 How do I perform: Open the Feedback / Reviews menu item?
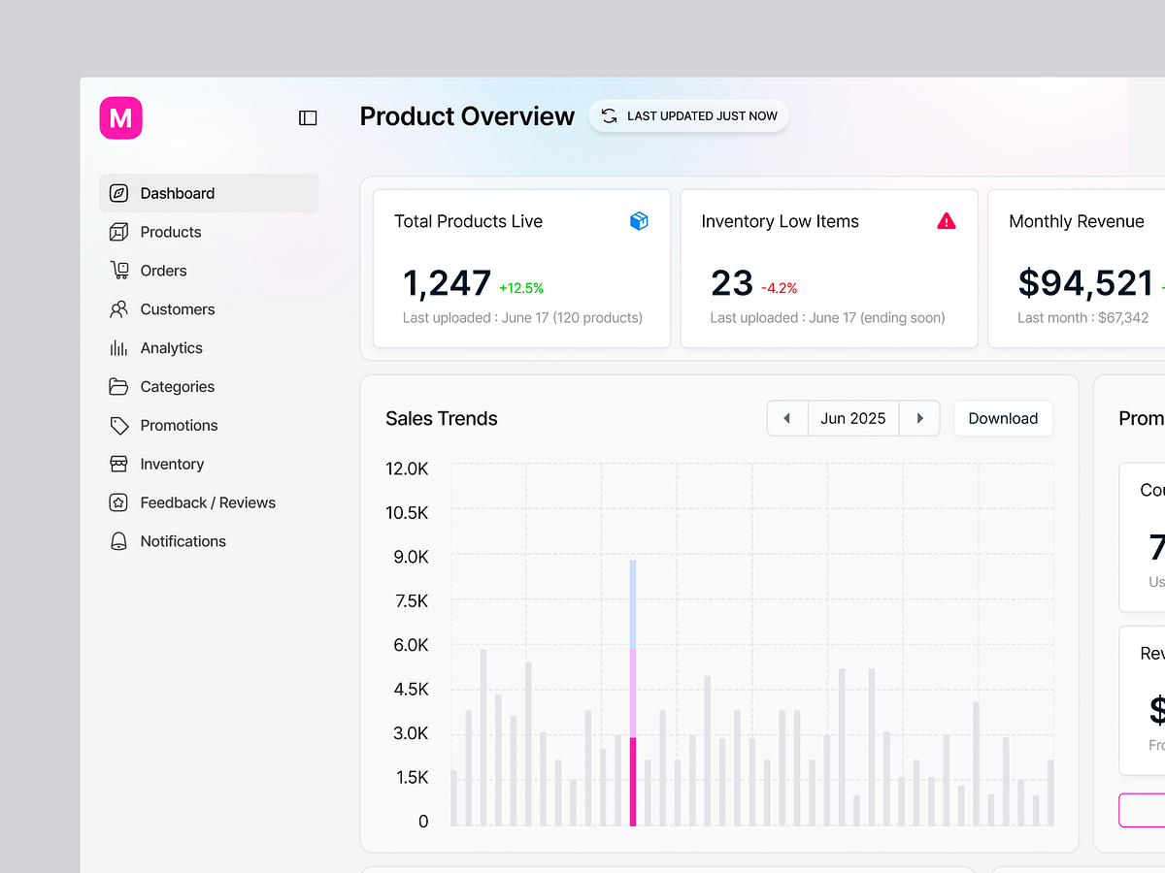(x=209, y=502)
